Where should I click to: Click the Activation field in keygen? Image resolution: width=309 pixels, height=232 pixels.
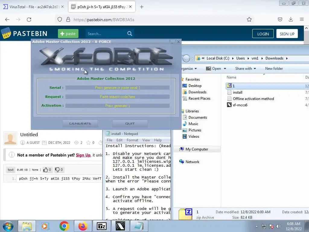click(117, 106)
